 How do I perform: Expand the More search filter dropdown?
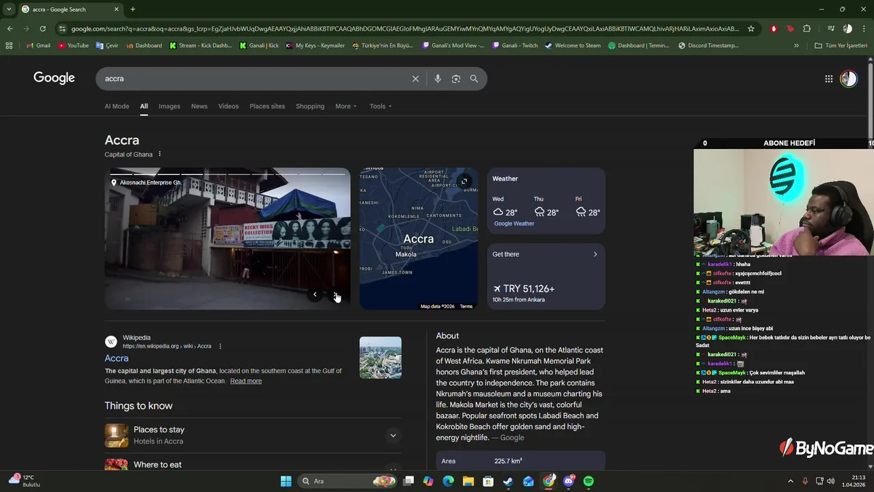click(x=346, y=106)
